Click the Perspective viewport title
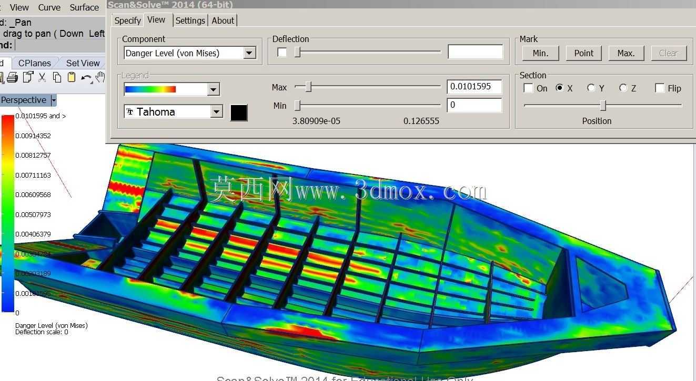Screen dimensions: 696x381 pyautogui.click(x=24, y=100)
